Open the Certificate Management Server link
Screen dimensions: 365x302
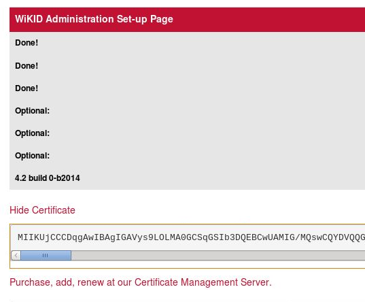tap(141, 282)
